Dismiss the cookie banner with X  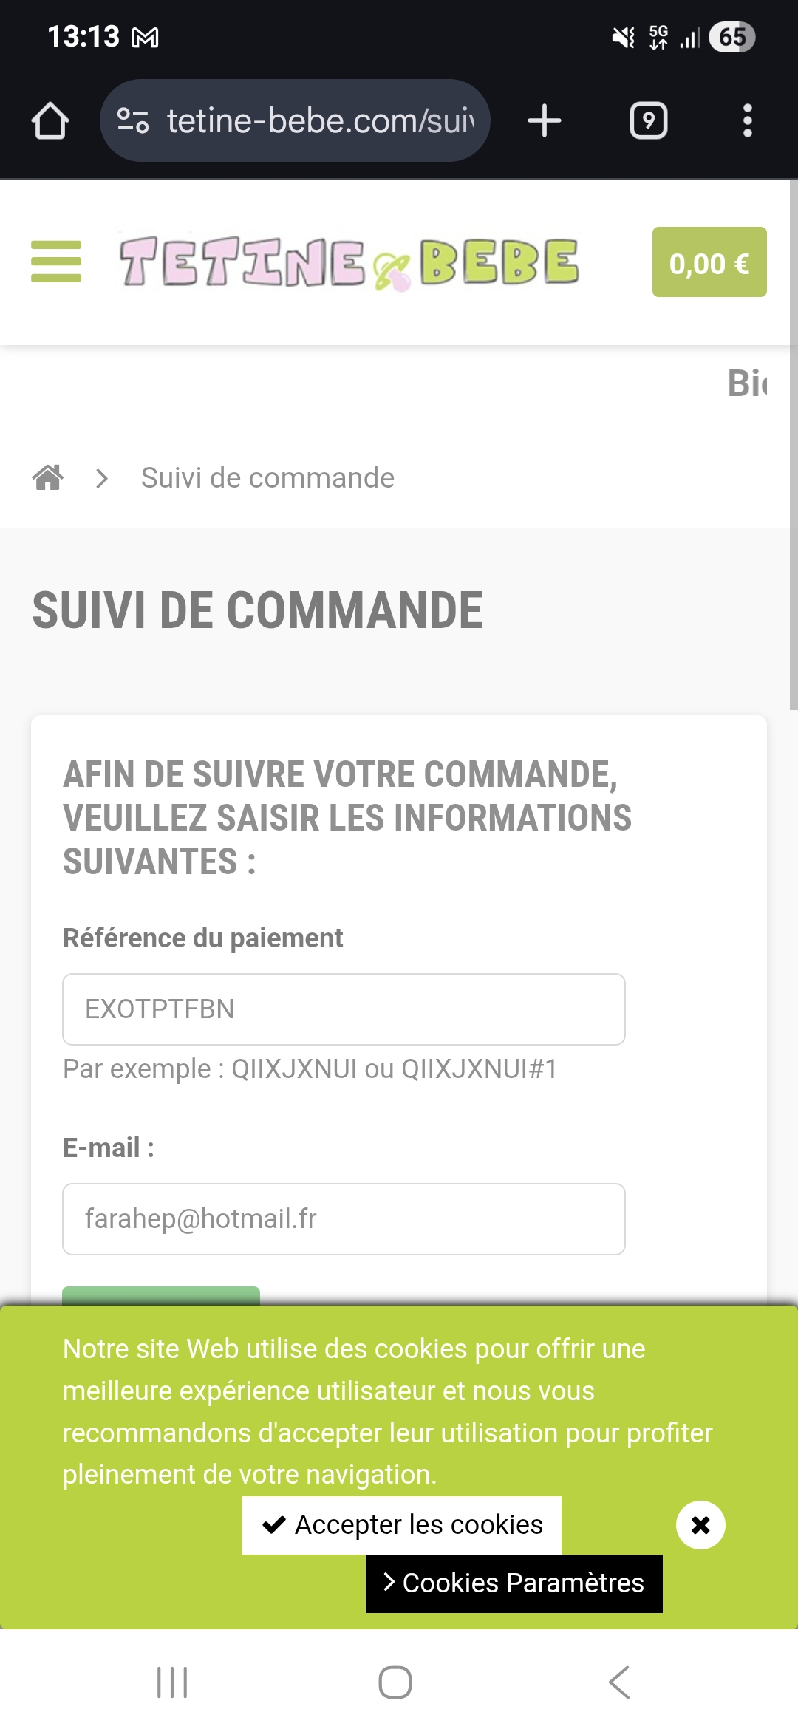click(x=700, y=1525)
